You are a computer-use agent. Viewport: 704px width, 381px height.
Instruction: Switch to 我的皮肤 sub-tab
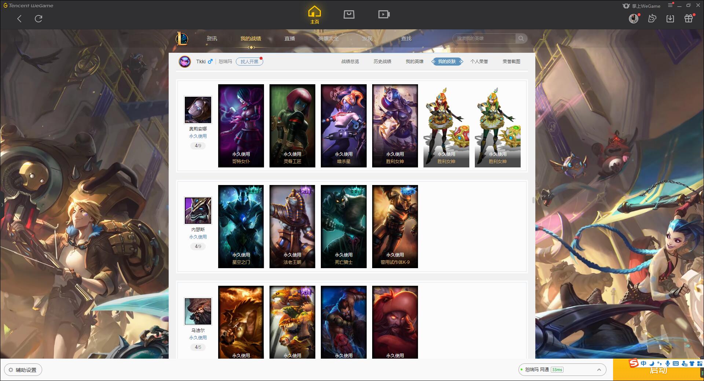[447, 62]
